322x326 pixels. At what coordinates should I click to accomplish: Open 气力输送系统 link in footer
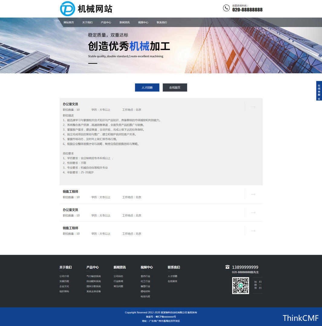(x=93, y=276)
